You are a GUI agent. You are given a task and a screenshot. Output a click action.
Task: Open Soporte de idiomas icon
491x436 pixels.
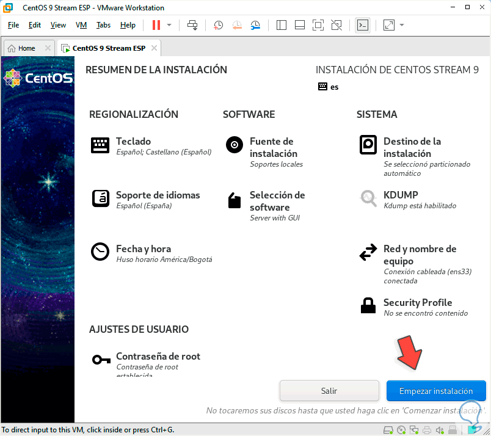tap(101, 198)
